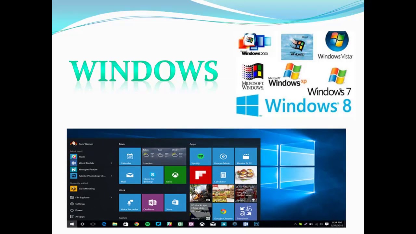The width and height of the screenshot is (416, 234).
Task: Expand the Adobe Photoshop CC arrow
Action: pyautogui.click(x=111, y=176)
